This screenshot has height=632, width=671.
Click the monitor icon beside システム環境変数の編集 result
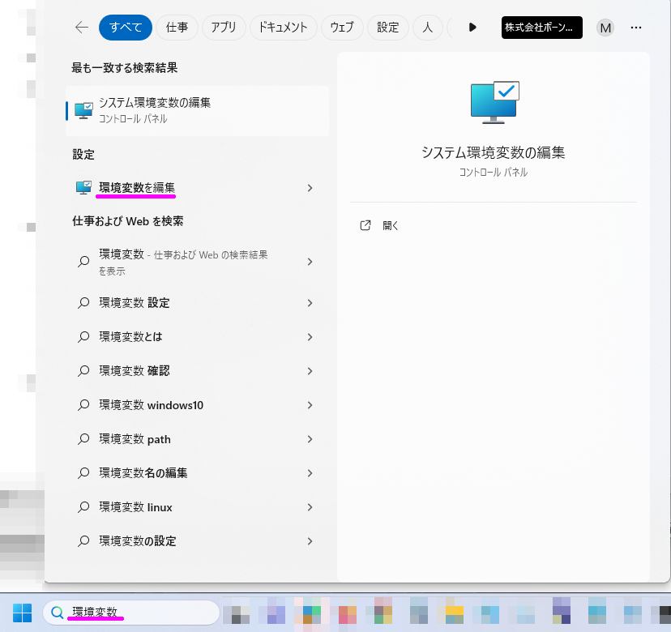click(x=83, y=111)
